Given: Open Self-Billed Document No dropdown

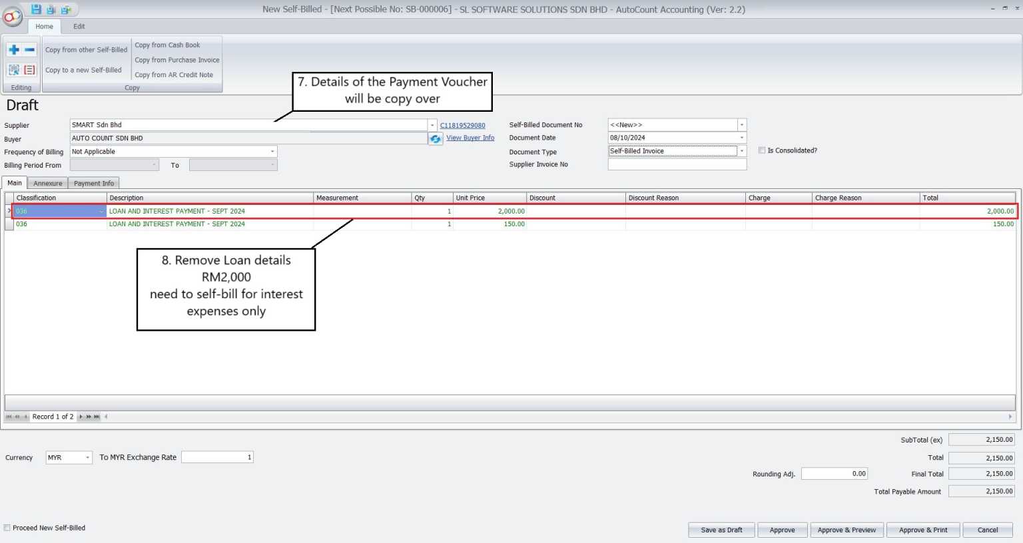Looking at the screenshot, I should [742, 125].
